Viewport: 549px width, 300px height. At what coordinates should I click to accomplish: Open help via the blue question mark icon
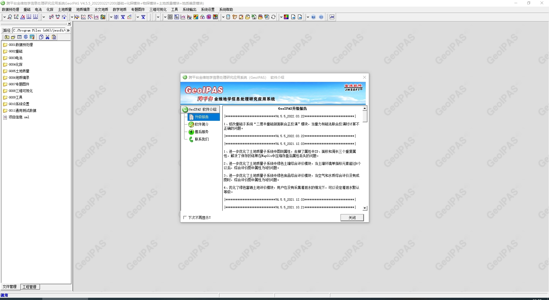[x=313, y=17]
